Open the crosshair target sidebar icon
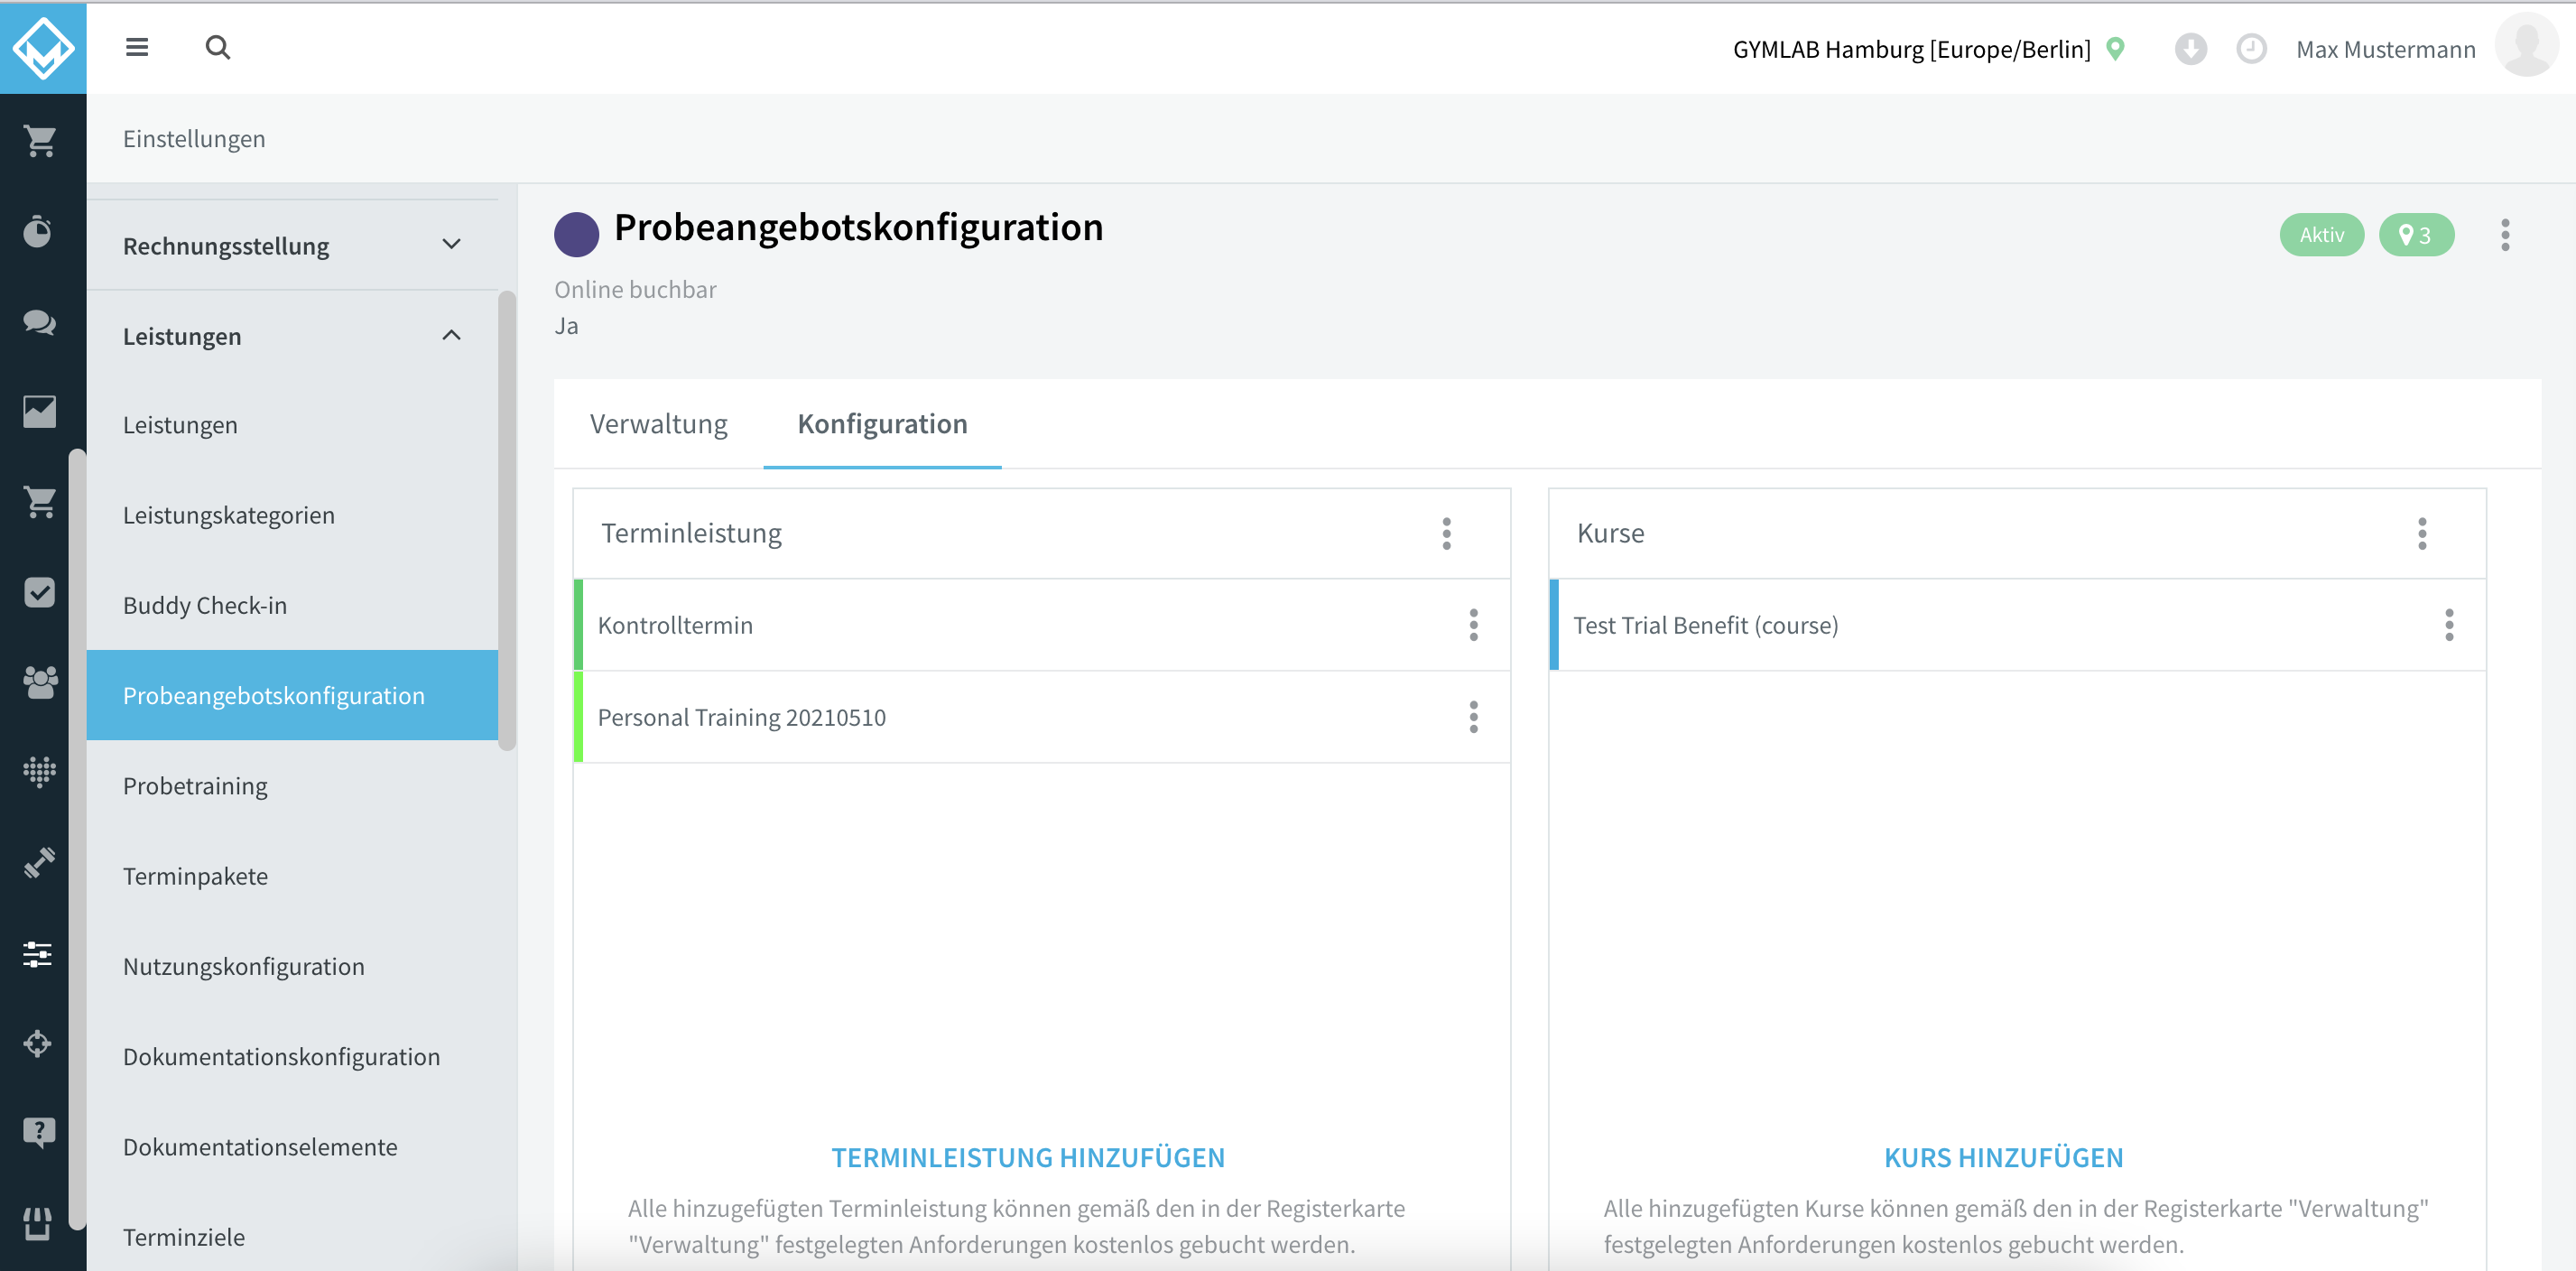The image size is (2576, 1271). click(39, 1043)
